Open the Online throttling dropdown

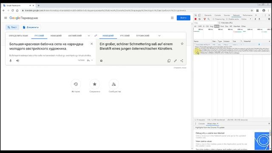[246, 19]
